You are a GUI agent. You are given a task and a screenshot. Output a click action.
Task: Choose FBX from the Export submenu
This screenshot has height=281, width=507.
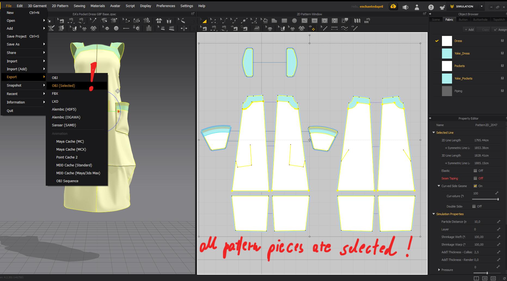[77, 93]
